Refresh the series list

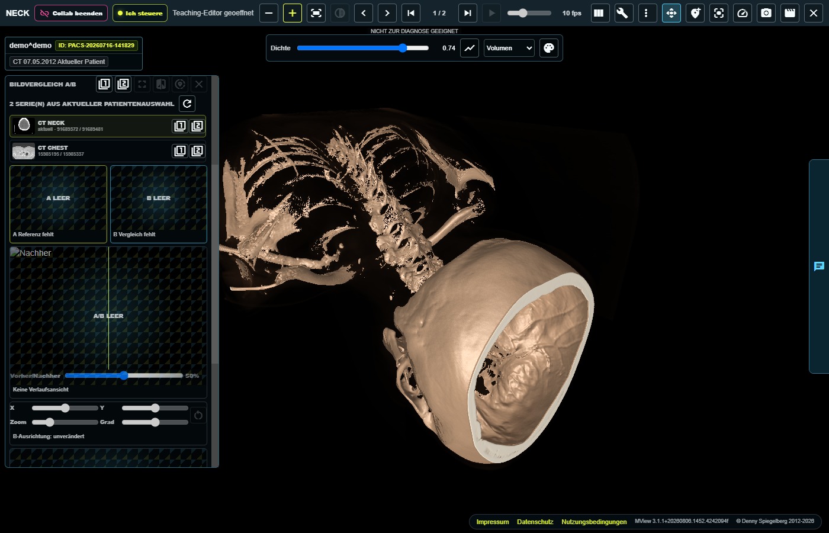187,104
